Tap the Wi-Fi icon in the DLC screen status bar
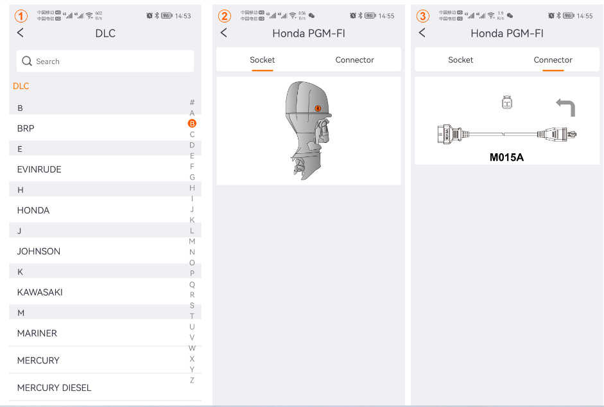The width and height of the screenshot is (604, 407). 89,15
